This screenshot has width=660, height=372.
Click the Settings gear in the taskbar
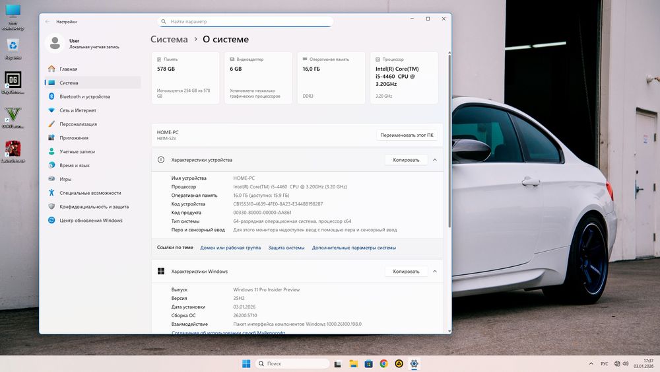tap(414, 363)
